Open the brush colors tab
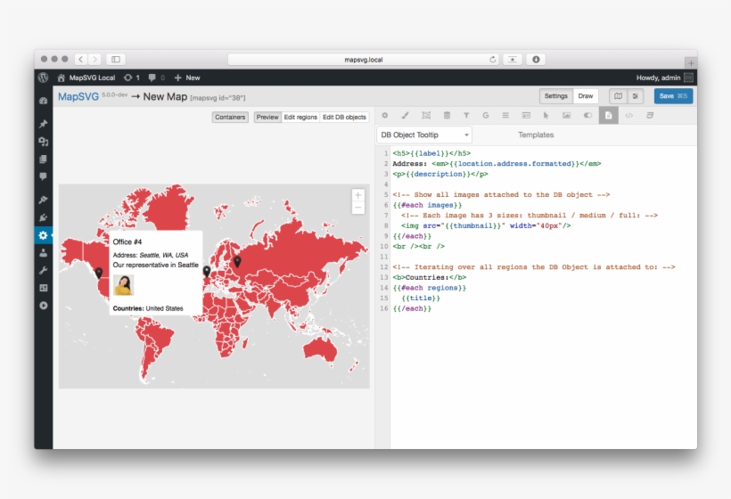This screenshot has width=731, height=499. tap(405, 116)
